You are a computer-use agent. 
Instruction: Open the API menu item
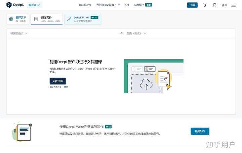pos(127,5)
